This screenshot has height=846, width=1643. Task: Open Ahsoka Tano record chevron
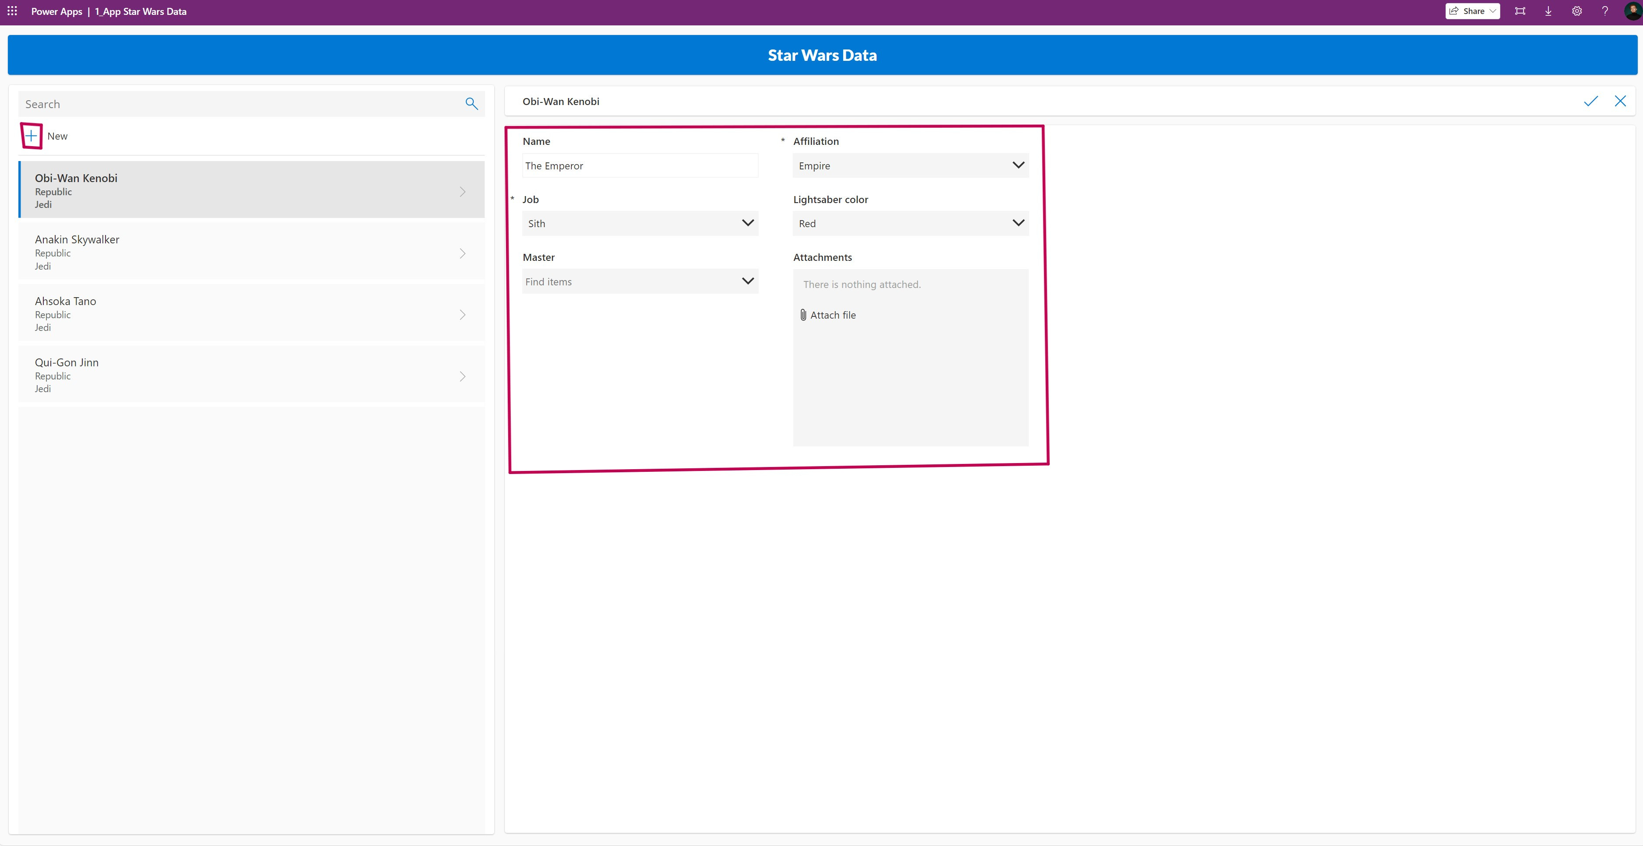pos(462,315)
